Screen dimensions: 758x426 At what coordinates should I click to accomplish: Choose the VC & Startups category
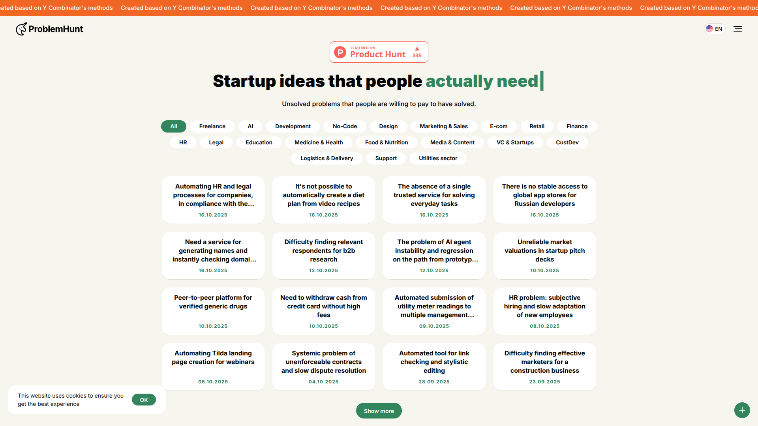click(x=515, y=142)
